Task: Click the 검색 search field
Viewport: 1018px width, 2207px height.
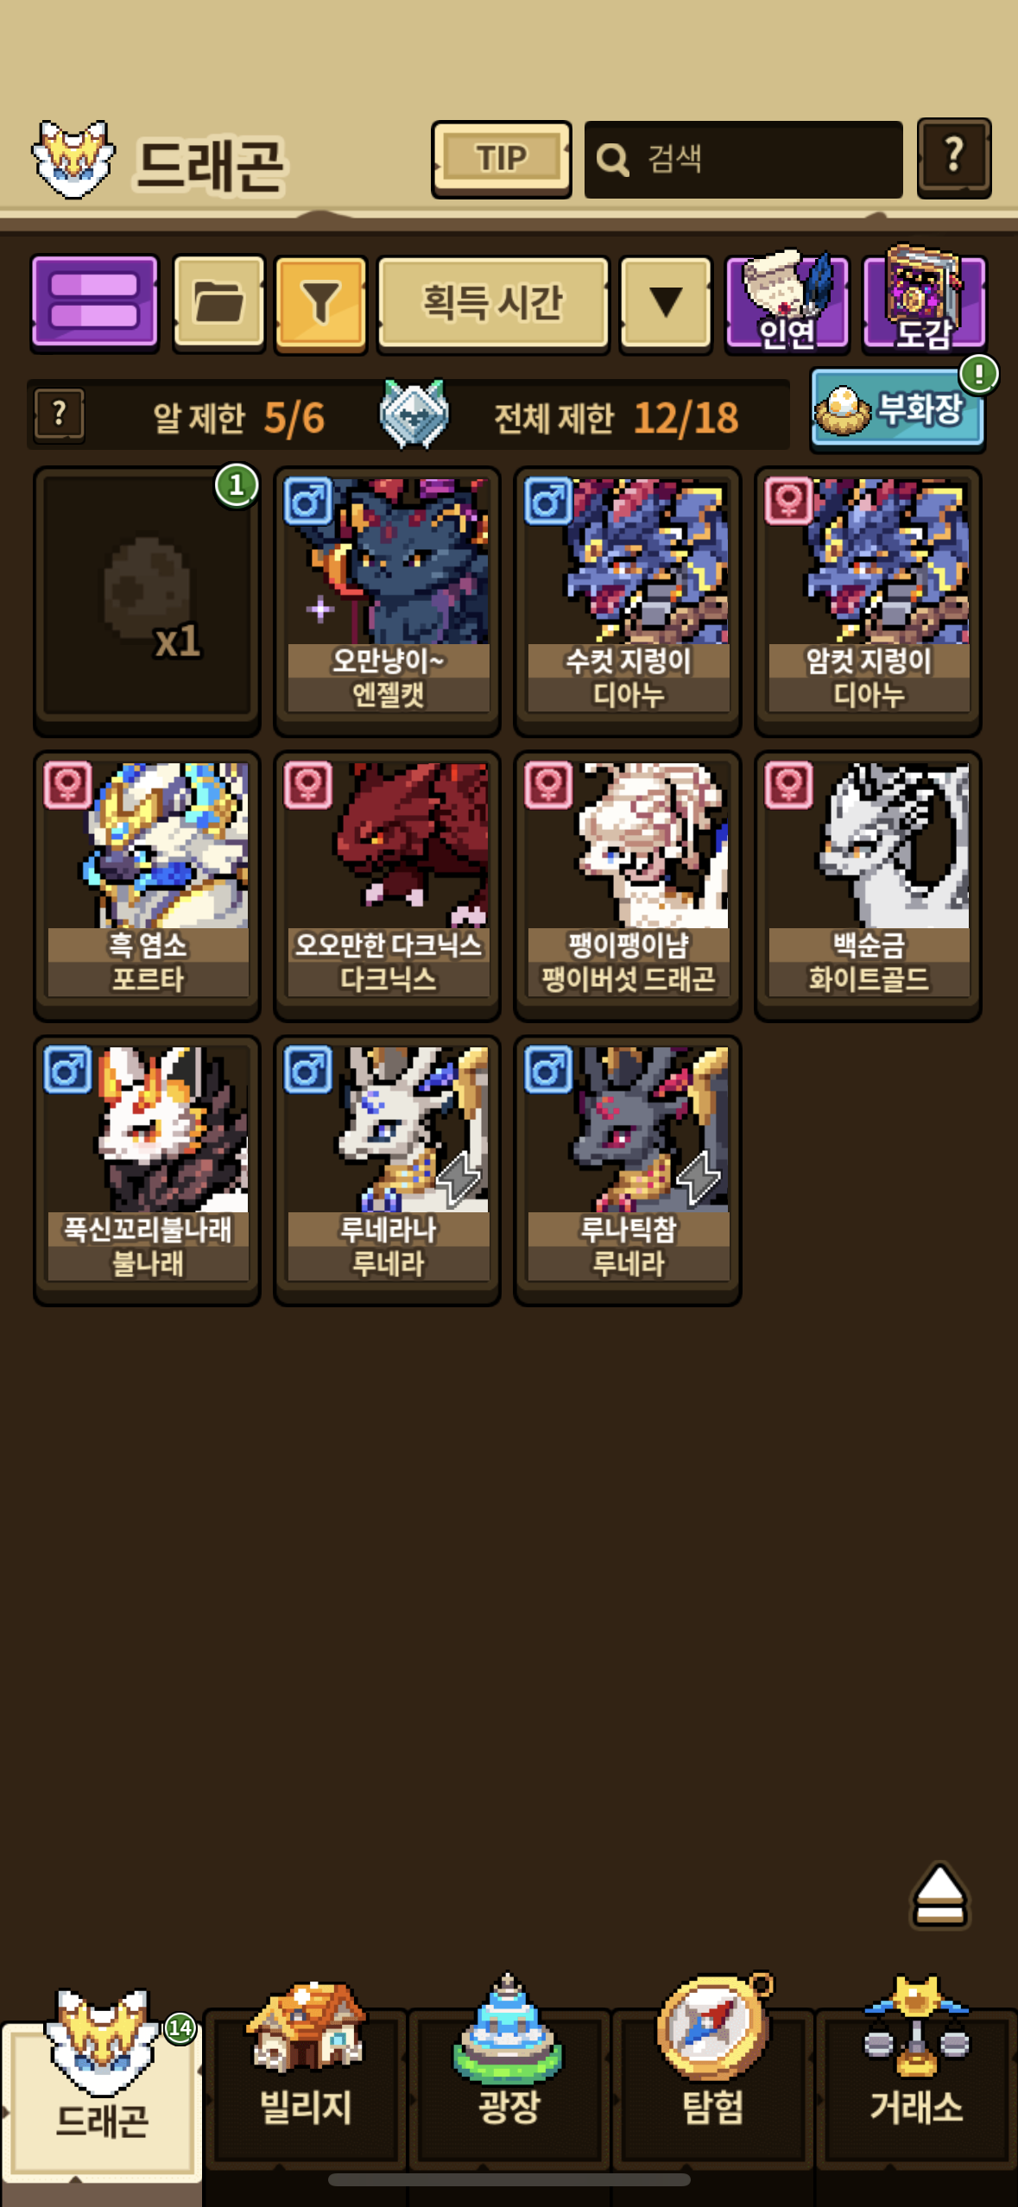Action: point(743,160)
